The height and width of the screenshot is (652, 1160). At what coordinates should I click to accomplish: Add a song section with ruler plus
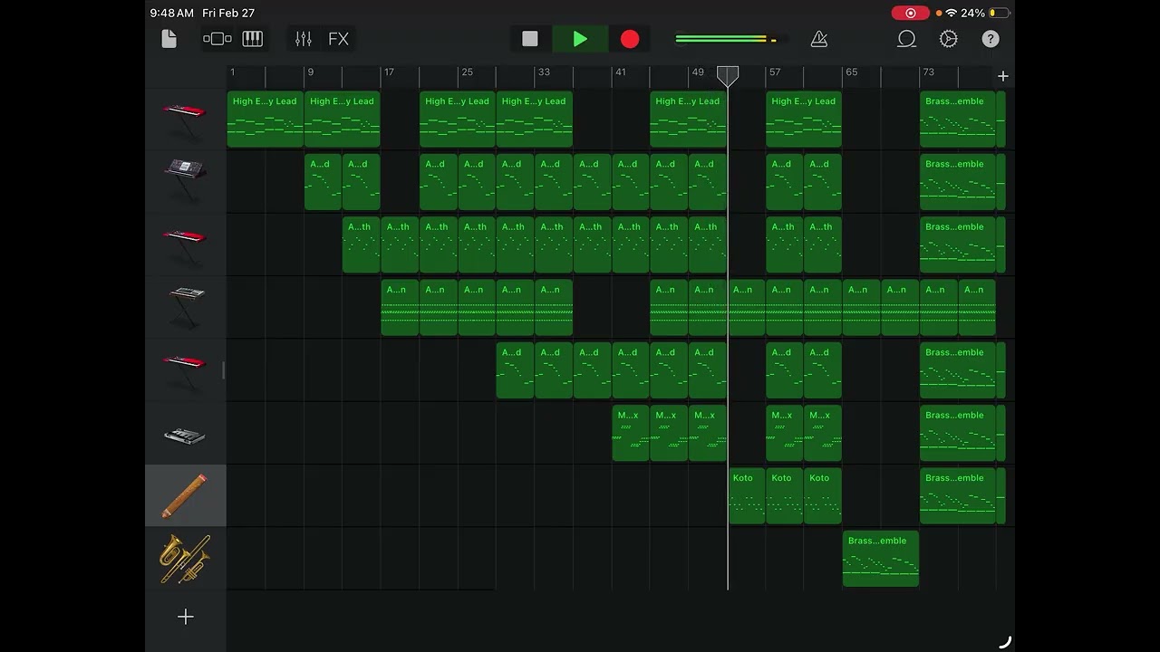pos(1002,76)
